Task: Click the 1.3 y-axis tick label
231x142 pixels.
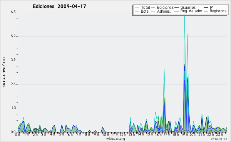Action: click(x=13, y=108)
